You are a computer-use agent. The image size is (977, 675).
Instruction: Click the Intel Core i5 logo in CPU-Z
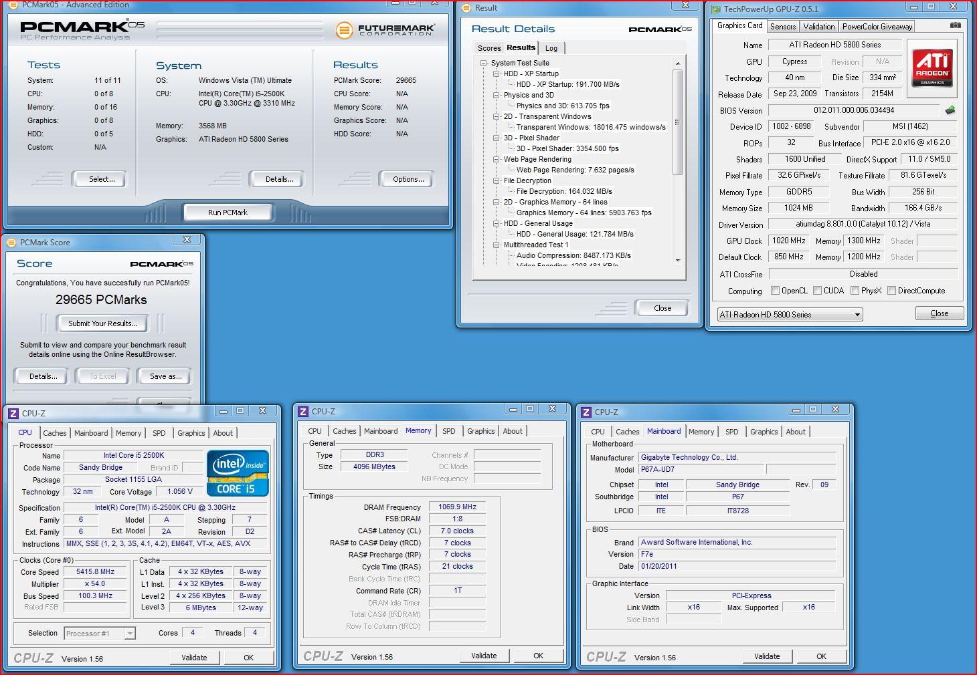[238, 472]
